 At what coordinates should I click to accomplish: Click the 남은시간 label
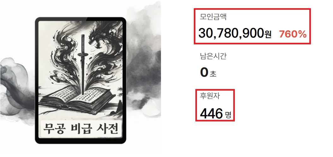coord(213,56)
